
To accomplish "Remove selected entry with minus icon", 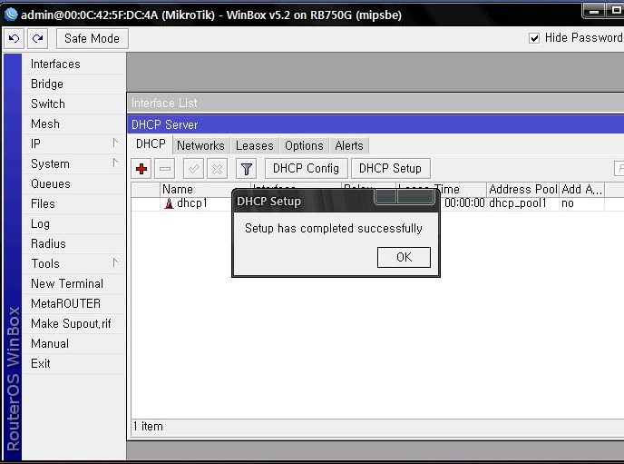I will tap(165, 169).
